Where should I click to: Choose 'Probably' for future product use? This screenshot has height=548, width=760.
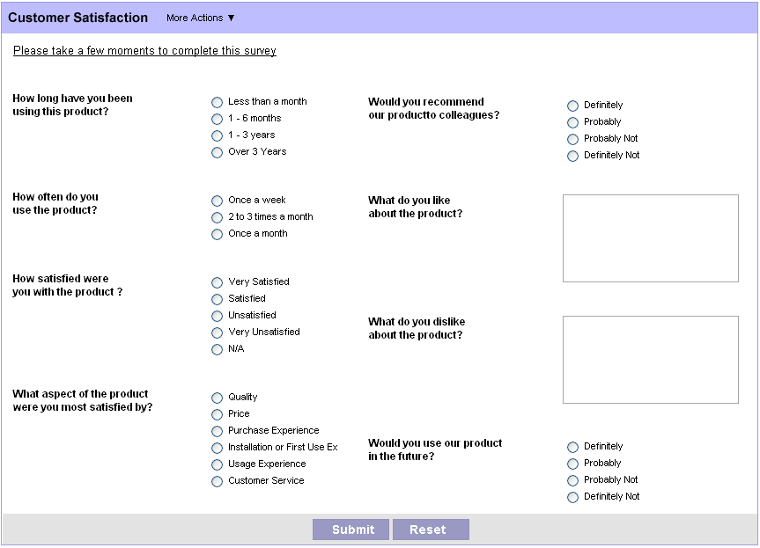pos(573,464)
